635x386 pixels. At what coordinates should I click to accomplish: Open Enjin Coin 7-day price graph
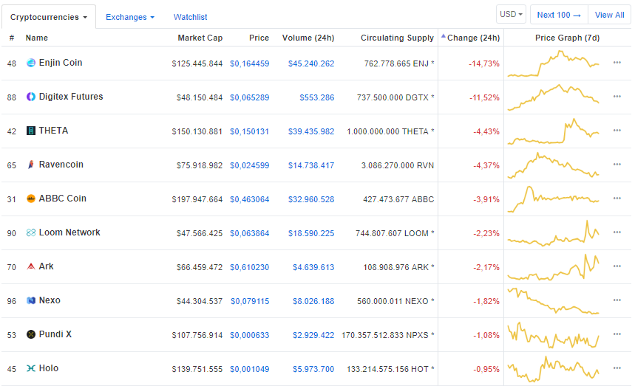pyautogui.click(x=553, y=63)
